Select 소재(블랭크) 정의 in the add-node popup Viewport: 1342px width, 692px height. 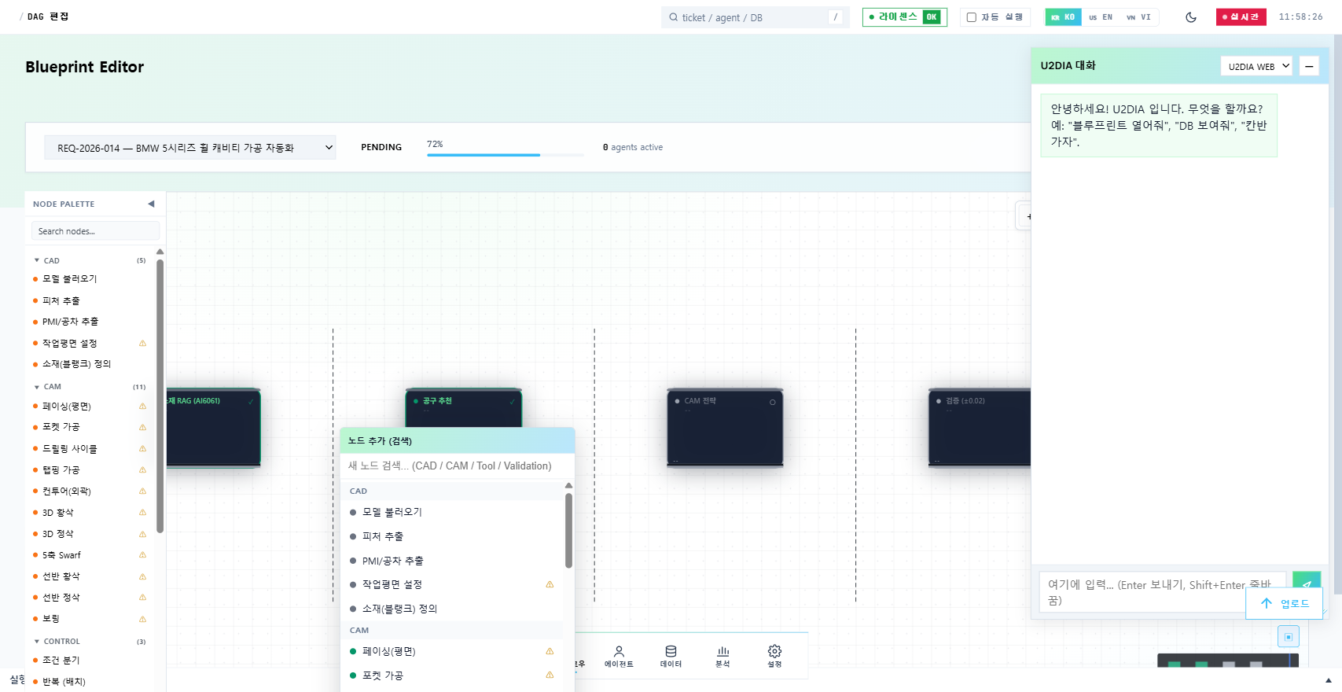pos(452,609)
